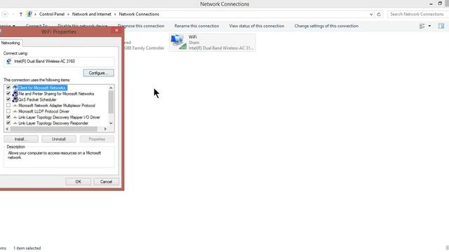This screenshot has height=252, width=449.
Task: Click the items list scroll right arrow
Action: (x=105, y=129)
